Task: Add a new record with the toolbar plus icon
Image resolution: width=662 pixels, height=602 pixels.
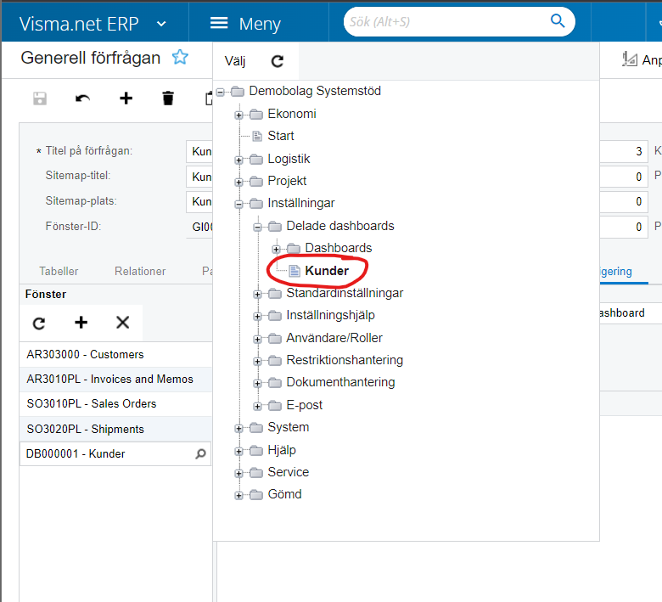Action: (x=126, y=98)
